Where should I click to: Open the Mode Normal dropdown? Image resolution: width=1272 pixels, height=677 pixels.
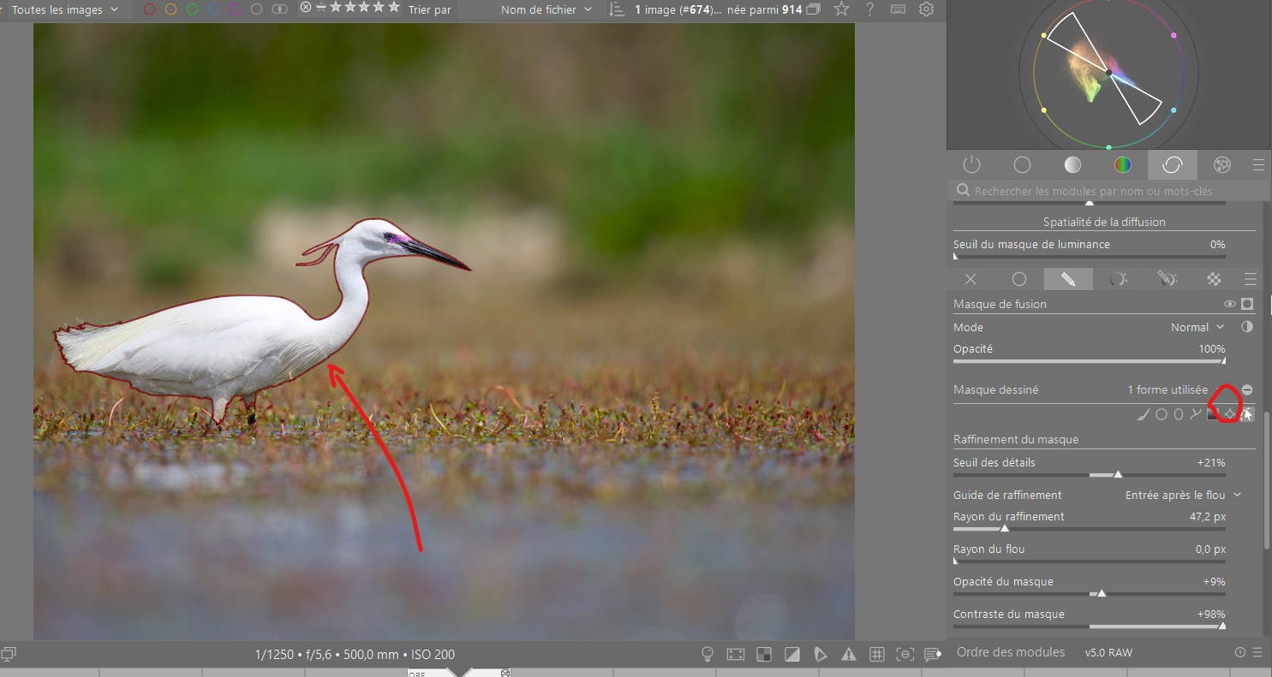pyautogui.click(x=1197, y=327)
